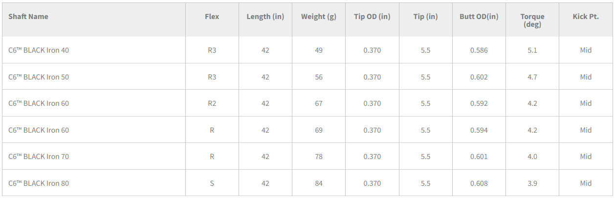Click the torque value 5.1
This screenshot has height=198, width=615.
click(x=532, y=50)
